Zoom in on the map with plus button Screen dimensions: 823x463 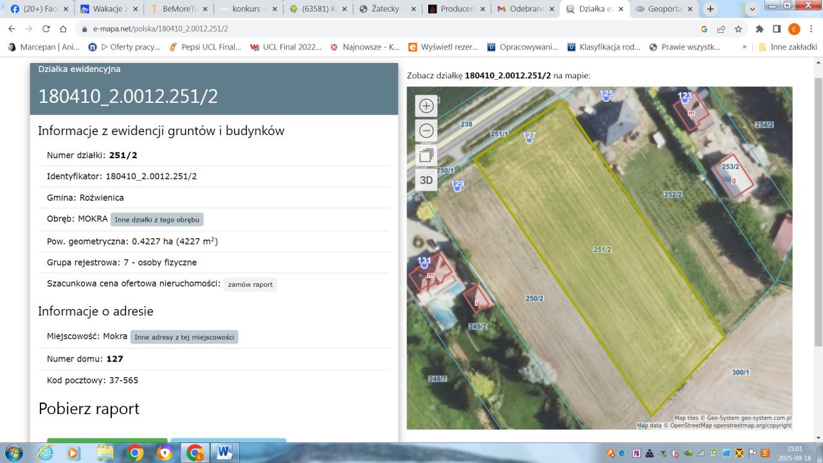426,107
